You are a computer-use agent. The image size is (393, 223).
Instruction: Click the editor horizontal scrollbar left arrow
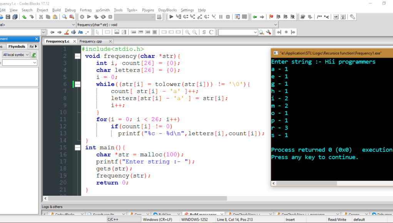tap(45, 198)
